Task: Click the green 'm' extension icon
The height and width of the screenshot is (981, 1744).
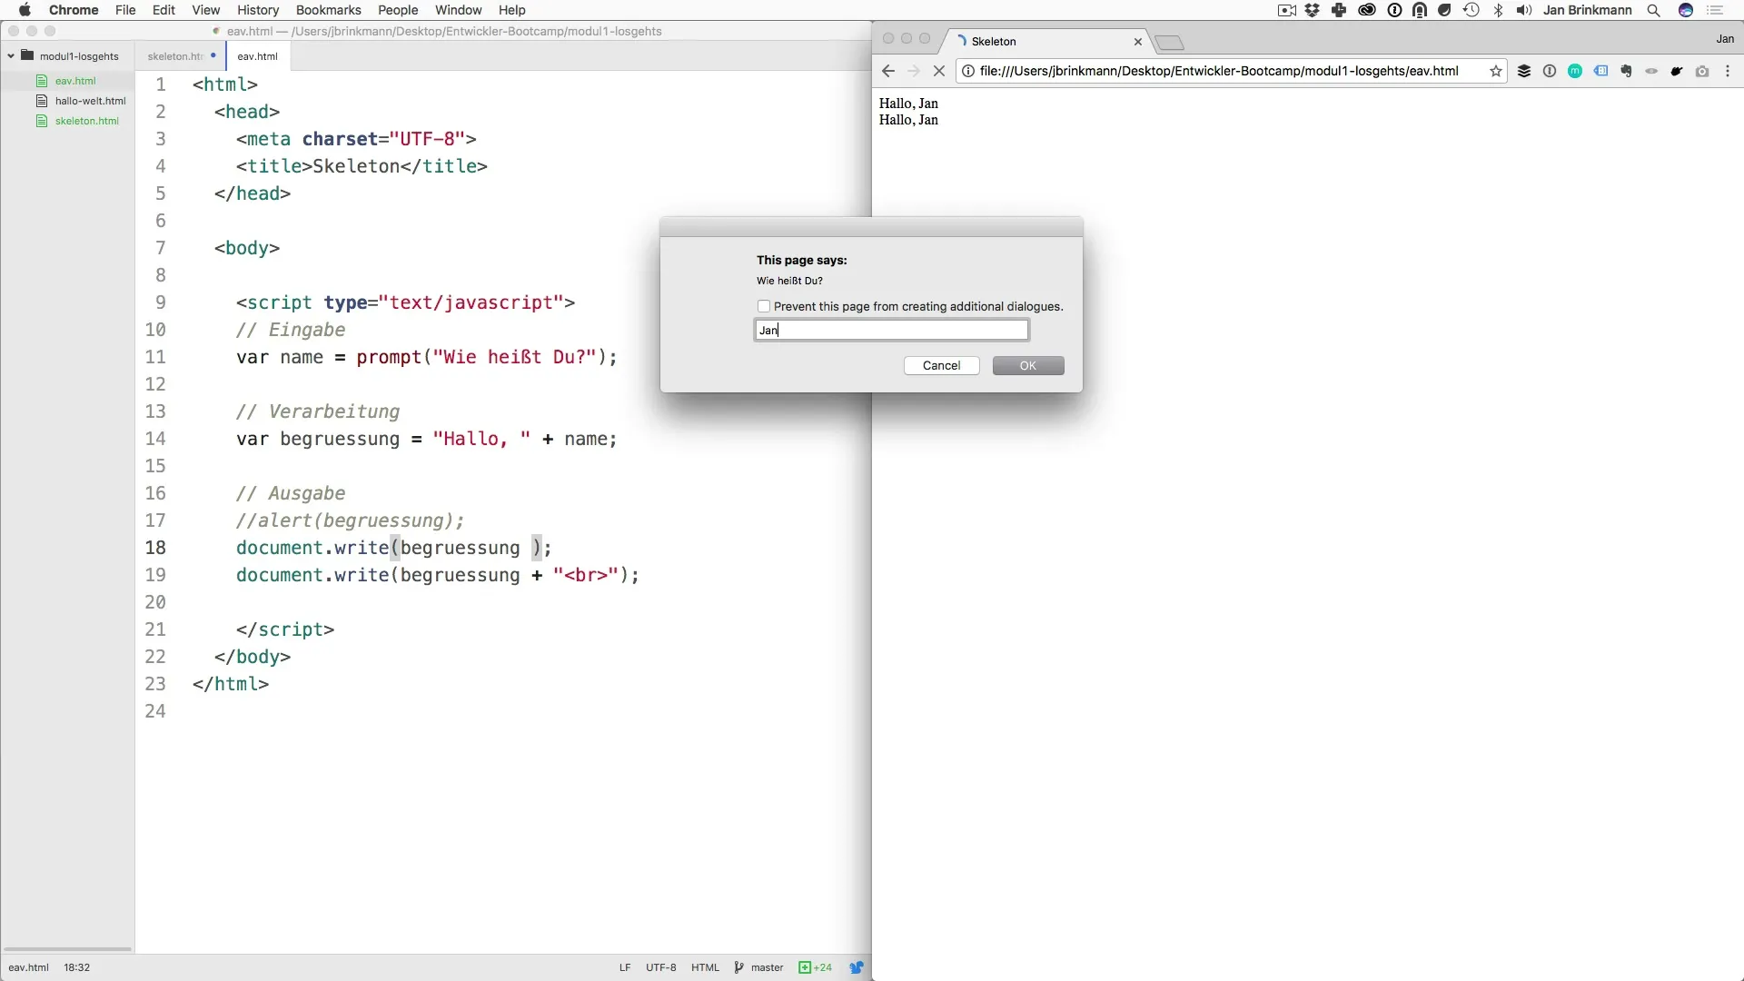Action: (x=1575, y=71)
